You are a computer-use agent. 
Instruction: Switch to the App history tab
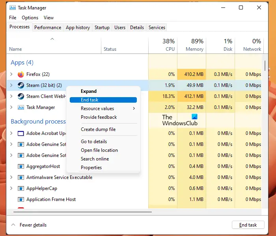pyautogui.click(x=78, y=28)
